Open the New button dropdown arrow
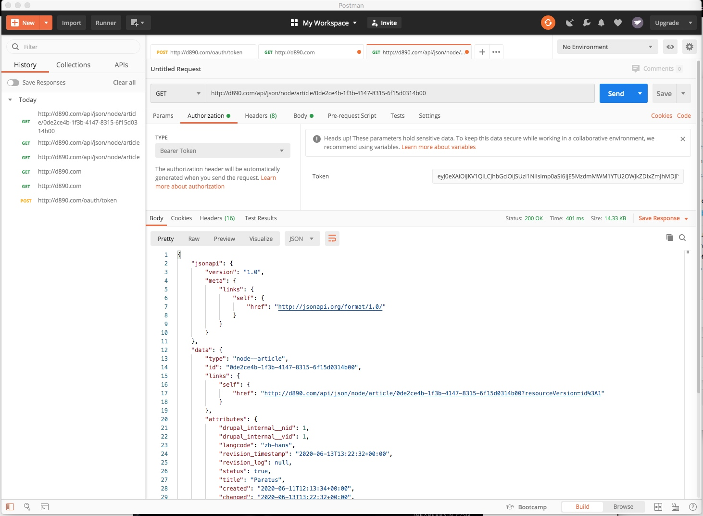703x516 pixels. point(46,23)
